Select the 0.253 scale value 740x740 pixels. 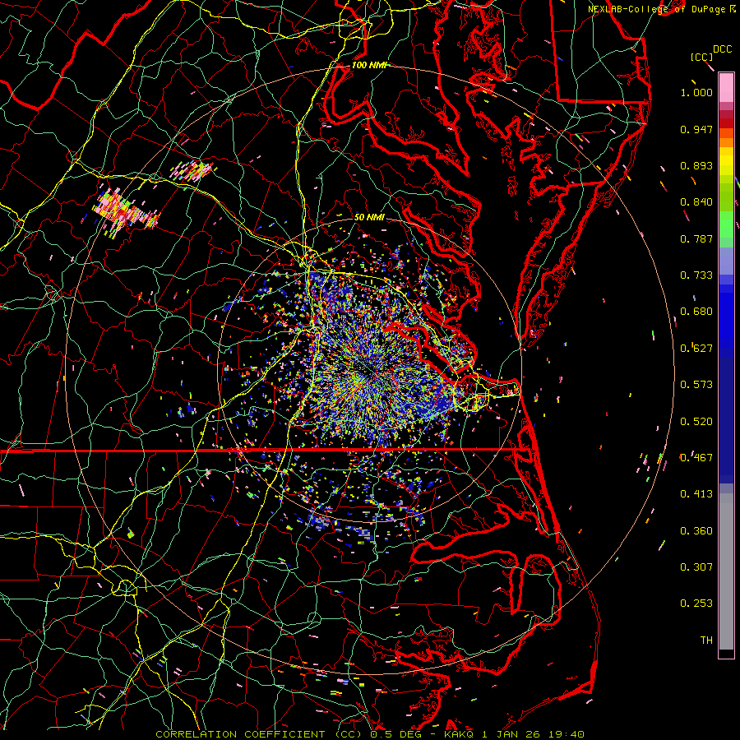[x=696, y=604]
